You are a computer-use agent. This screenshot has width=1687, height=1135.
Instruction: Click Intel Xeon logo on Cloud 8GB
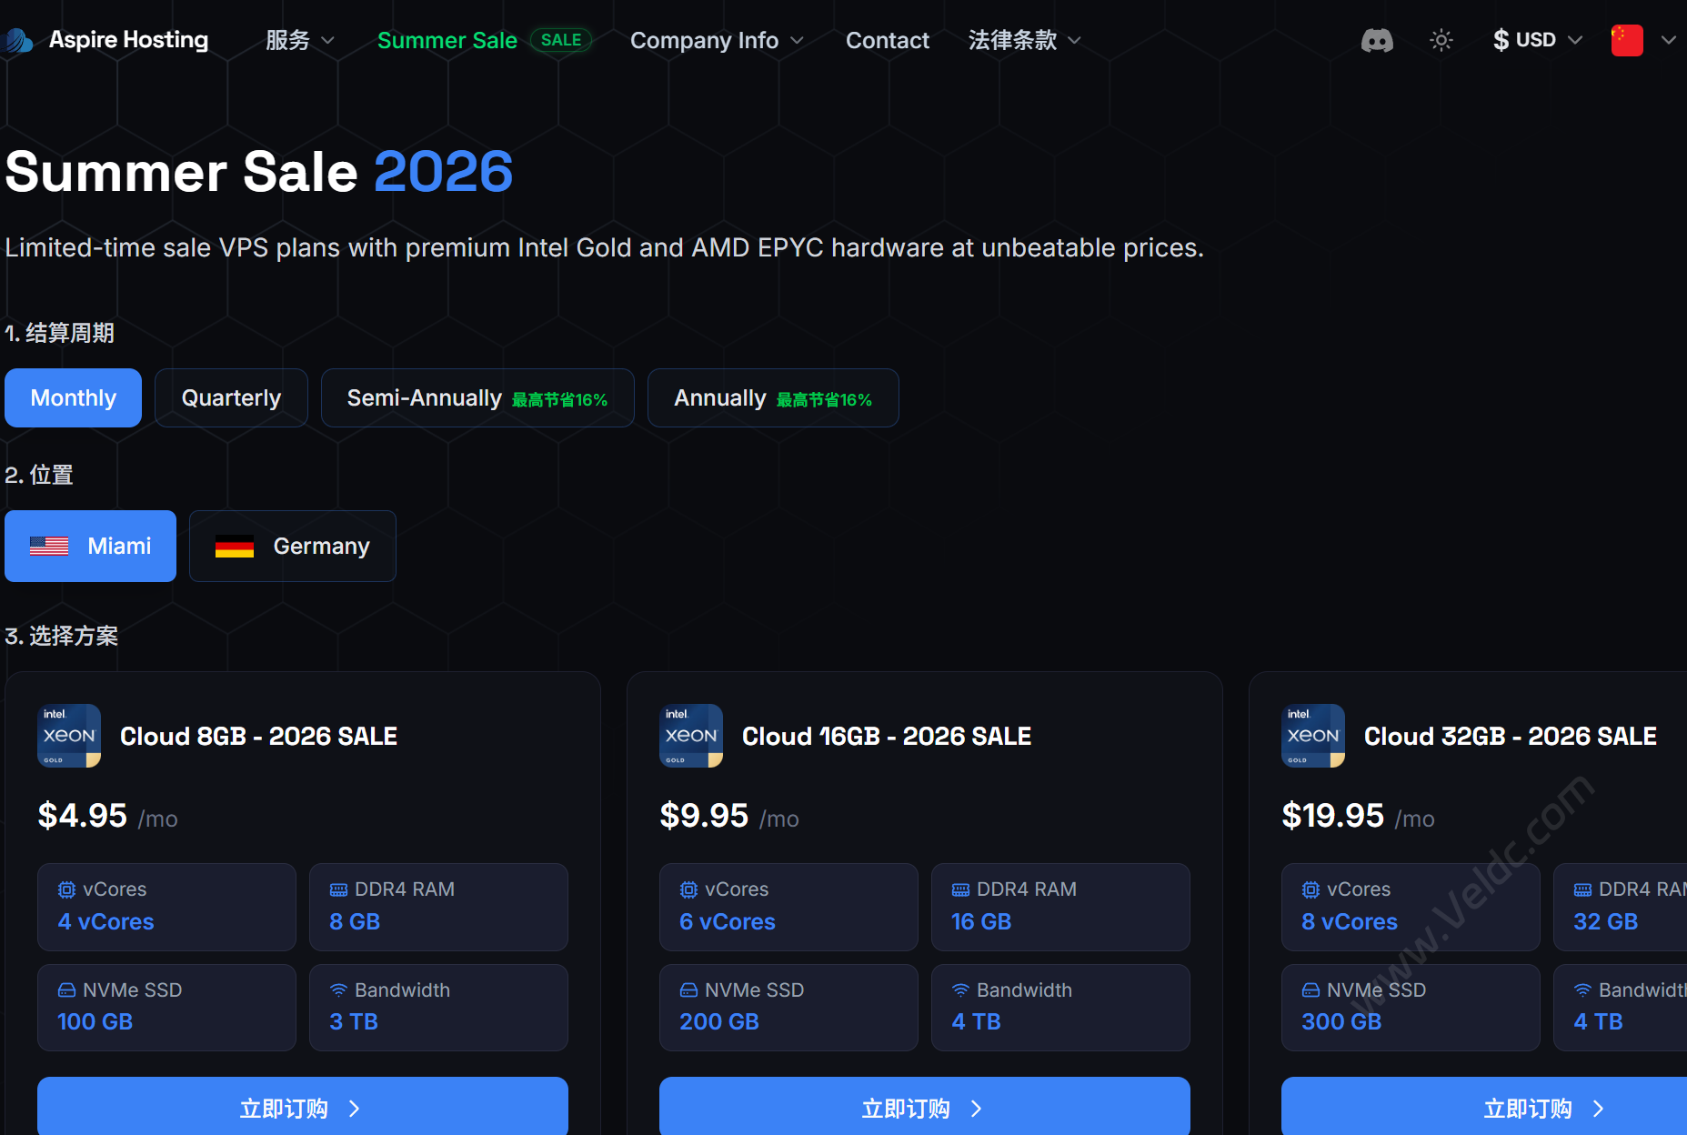[69, 736]
